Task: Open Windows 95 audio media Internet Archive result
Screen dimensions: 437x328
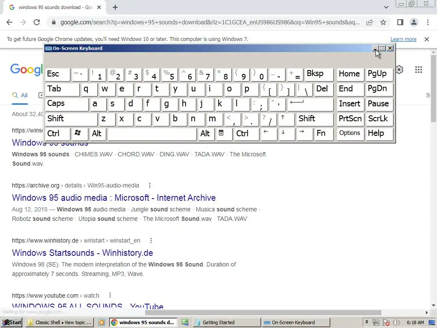Action: click(114, 198)
